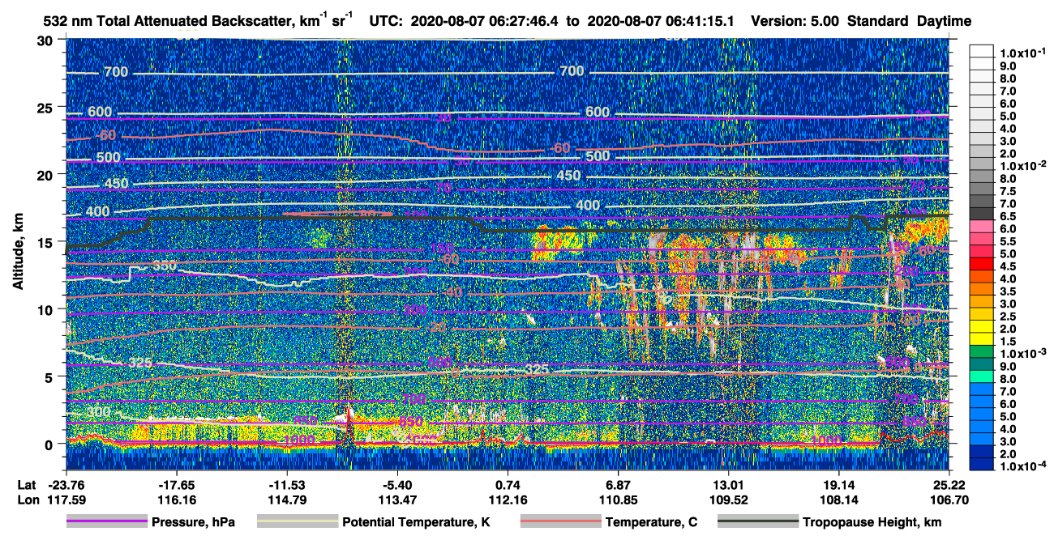Click the longitude value 108.14

838,500
